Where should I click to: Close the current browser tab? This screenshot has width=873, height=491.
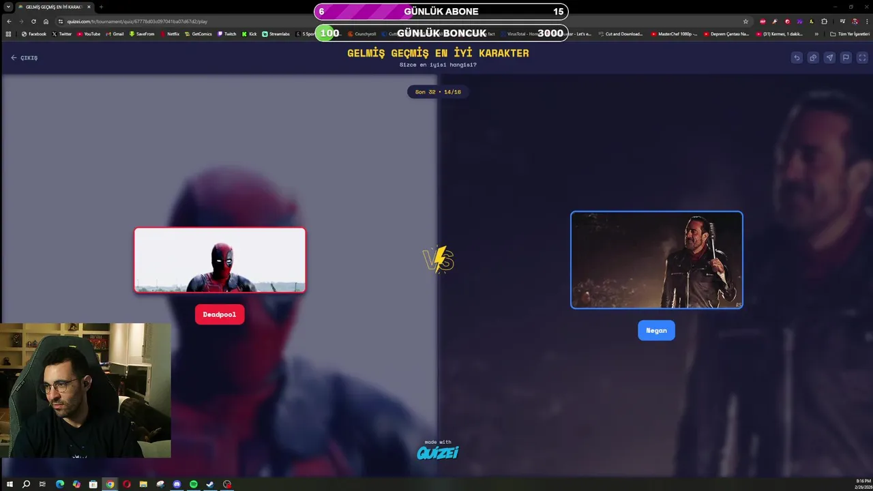tap(89, 7)
